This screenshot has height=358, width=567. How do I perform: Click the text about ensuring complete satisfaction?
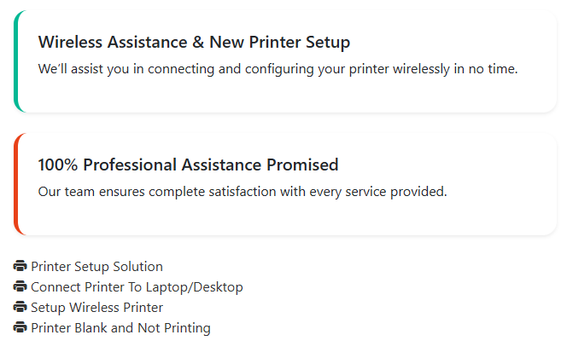coord(243,192)
